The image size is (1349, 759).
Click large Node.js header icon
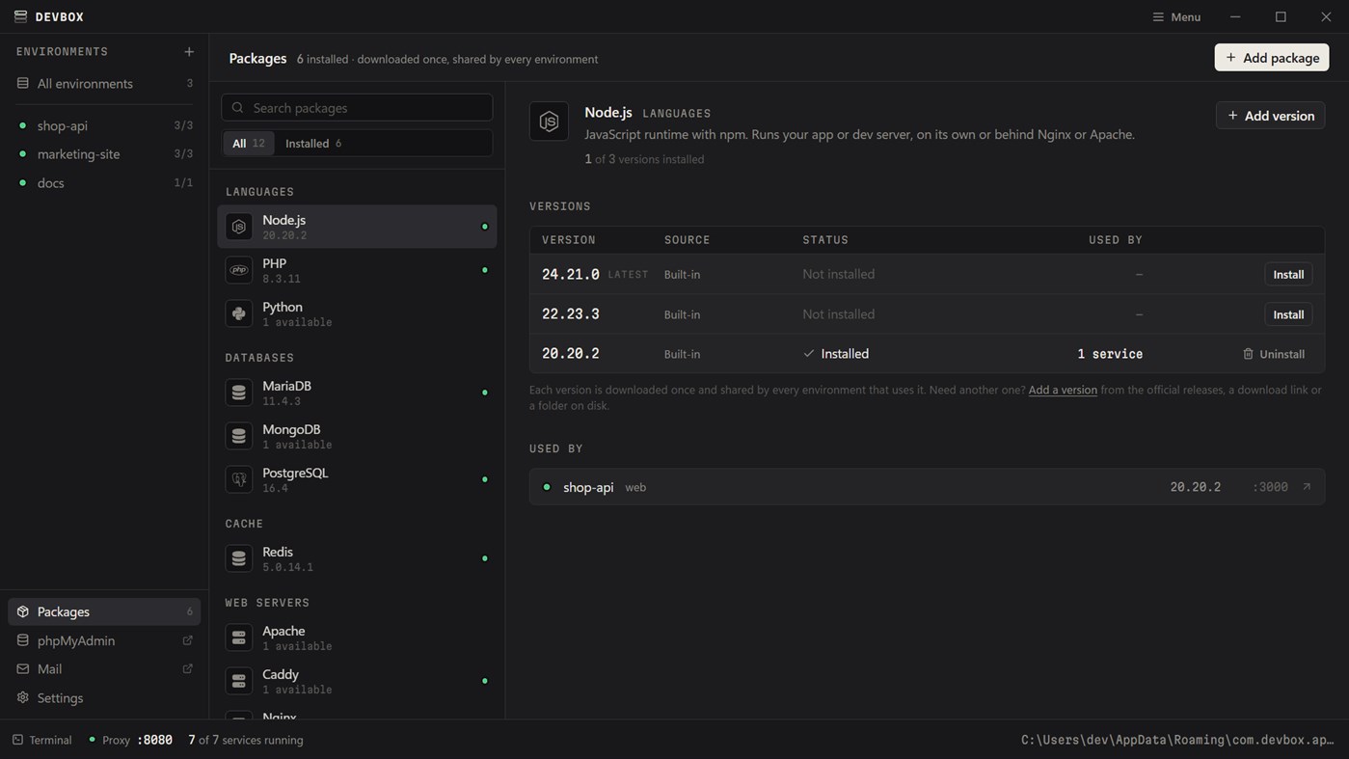[x=549, y=122]
